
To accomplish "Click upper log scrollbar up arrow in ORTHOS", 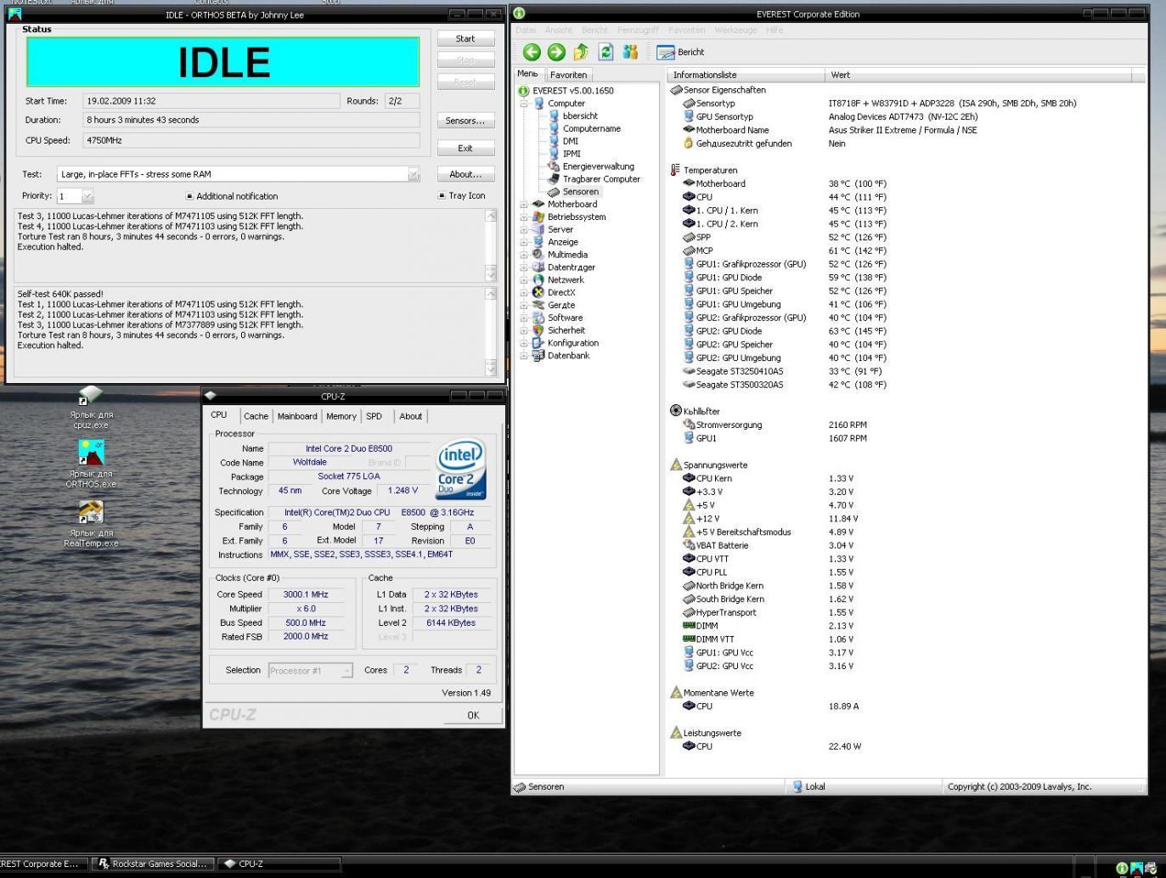I will [491, 216].
